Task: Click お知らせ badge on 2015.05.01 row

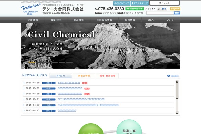Action: pyautogui.click(x=49, y=99)
